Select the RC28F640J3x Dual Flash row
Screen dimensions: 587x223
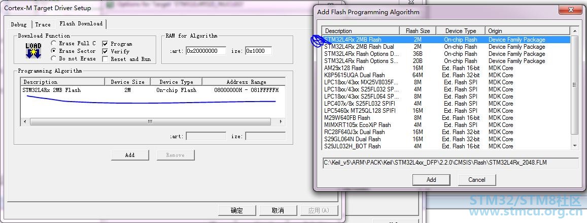446,132
